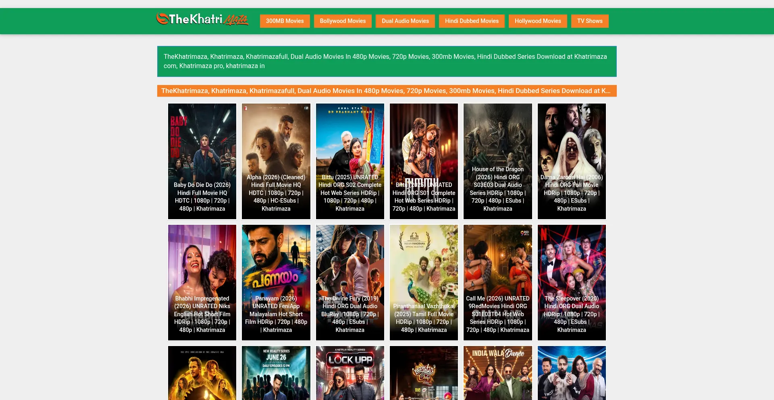Click the TheKhatriMaza site logo

(x=202, y=19)
